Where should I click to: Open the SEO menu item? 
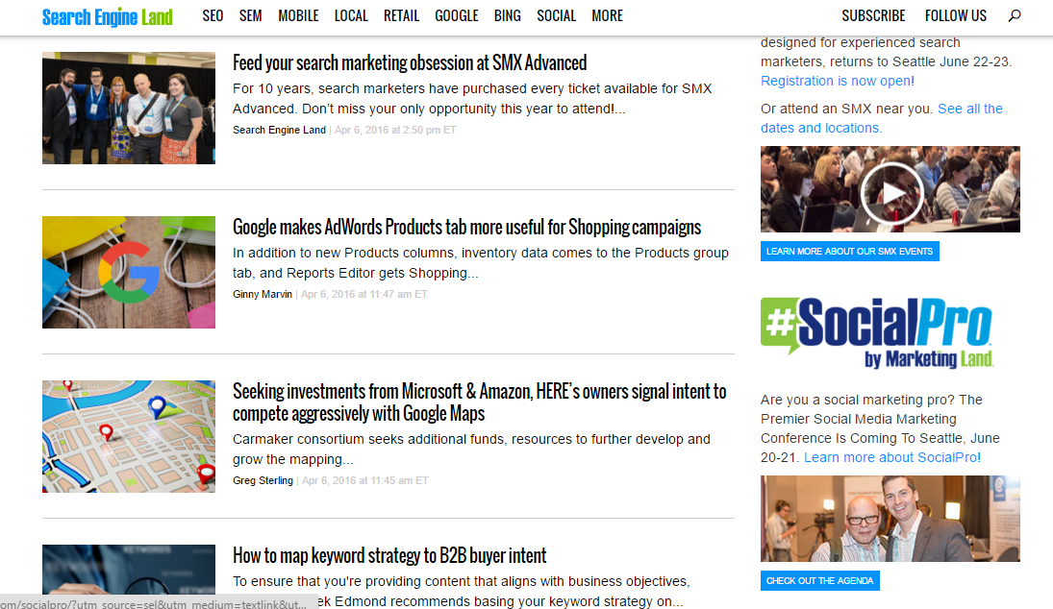pos(213,15)
